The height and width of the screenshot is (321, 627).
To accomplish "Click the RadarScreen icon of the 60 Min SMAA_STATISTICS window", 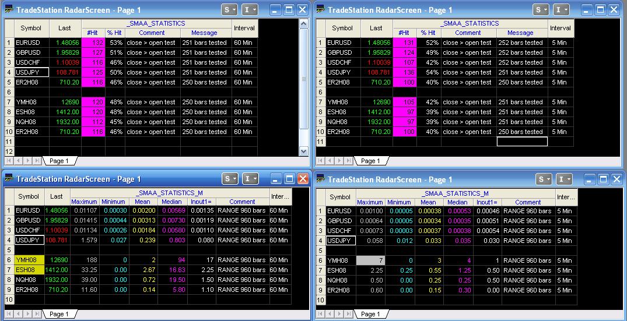I will (x=8, y=9).
